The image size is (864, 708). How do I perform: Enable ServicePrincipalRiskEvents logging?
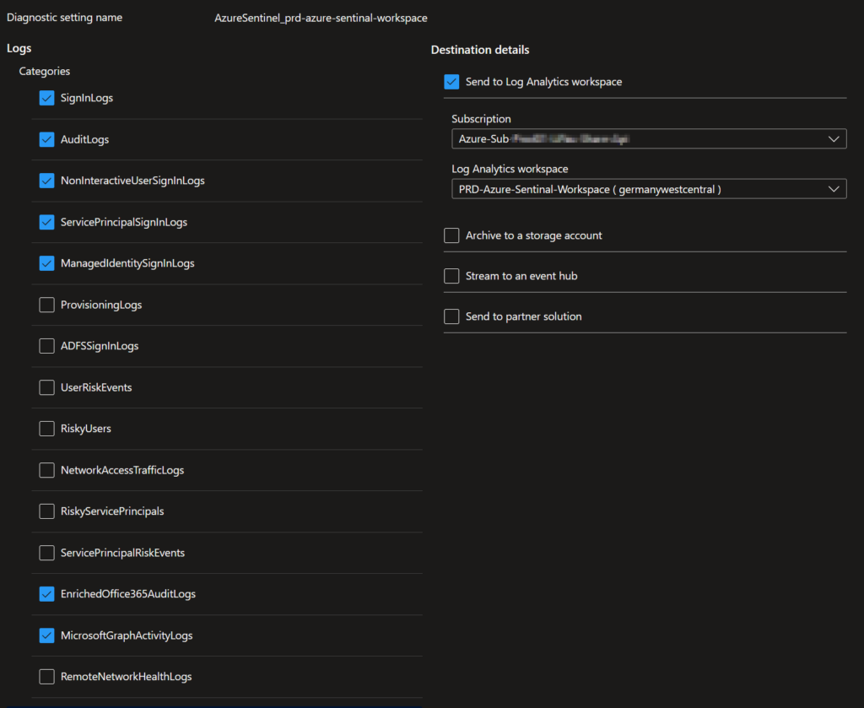pyautogui.click(x=46, y=553)
